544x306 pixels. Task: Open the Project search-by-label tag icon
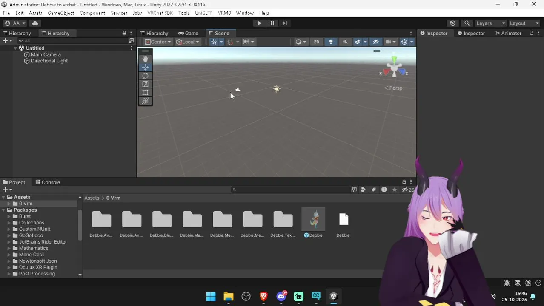point(374,190)
